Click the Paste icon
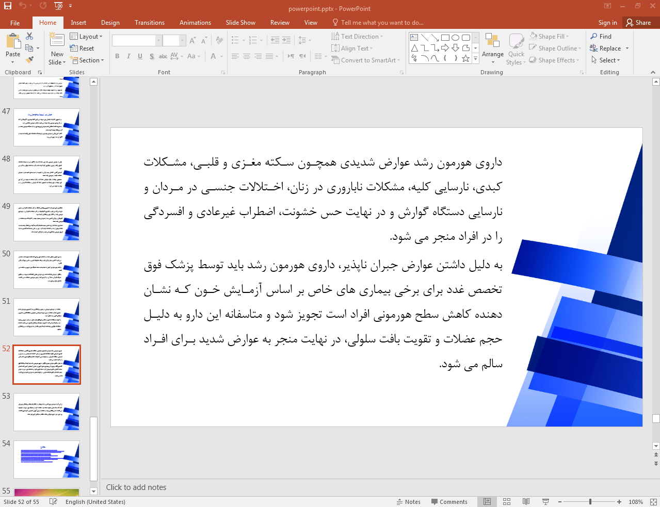 pyautogui.click(x=13, y=42)
